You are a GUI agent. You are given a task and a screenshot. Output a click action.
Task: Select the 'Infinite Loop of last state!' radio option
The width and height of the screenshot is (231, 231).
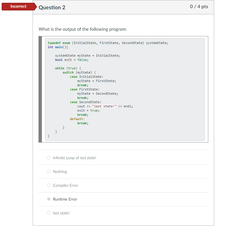coord(49,157)
